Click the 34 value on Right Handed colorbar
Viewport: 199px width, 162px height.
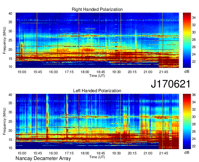[194, 18]
